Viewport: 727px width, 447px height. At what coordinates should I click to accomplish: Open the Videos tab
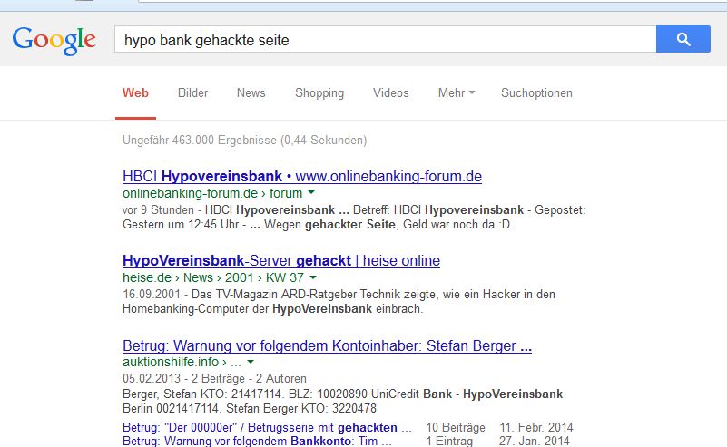(391, 93)
